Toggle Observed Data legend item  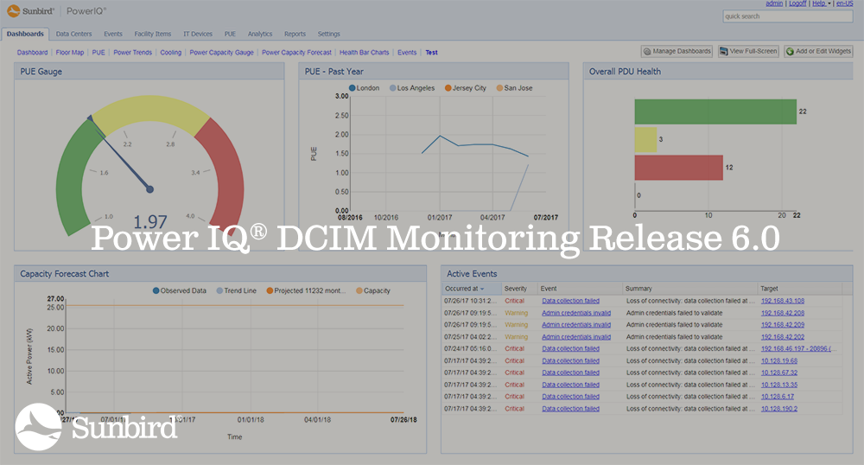179,291
